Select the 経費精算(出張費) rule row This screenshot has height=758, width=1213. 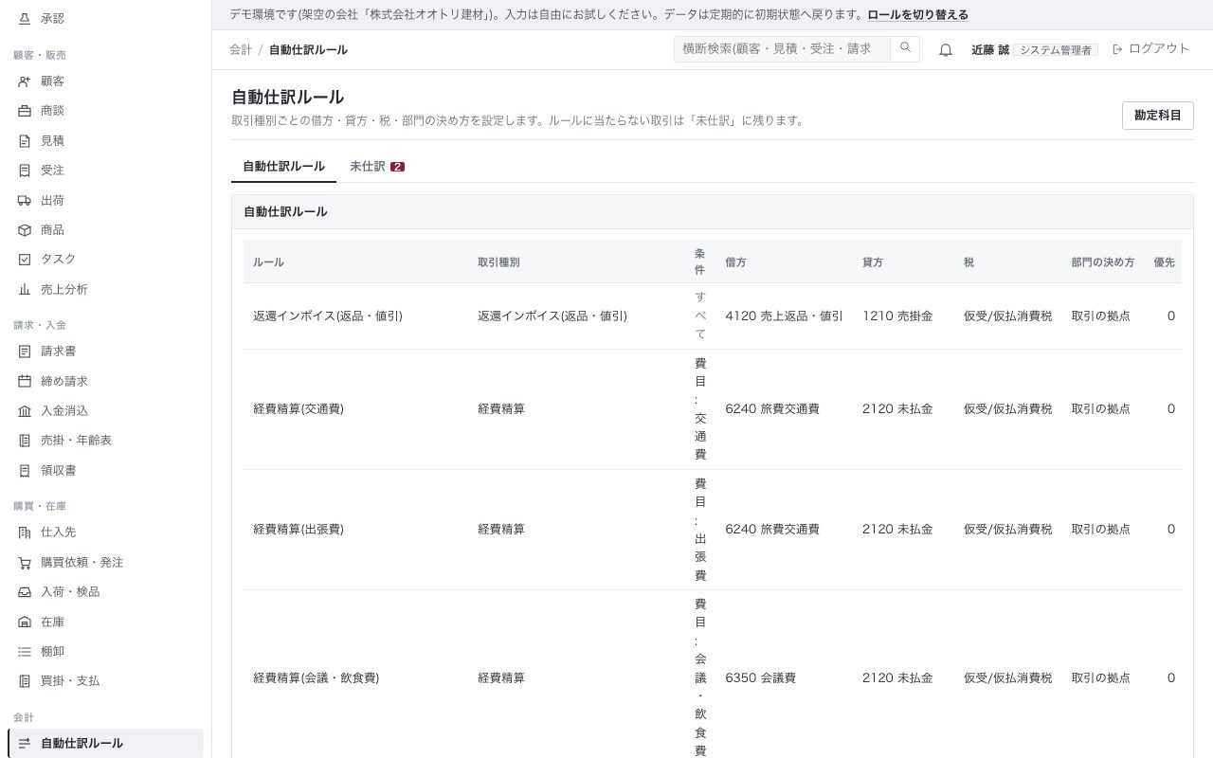(712, 530)
